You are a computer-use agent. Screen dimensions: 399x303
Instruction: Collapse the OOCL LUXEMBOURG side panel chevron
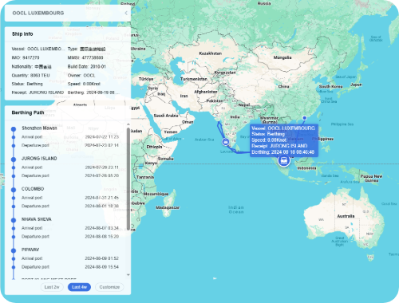[x=126, y=13]
